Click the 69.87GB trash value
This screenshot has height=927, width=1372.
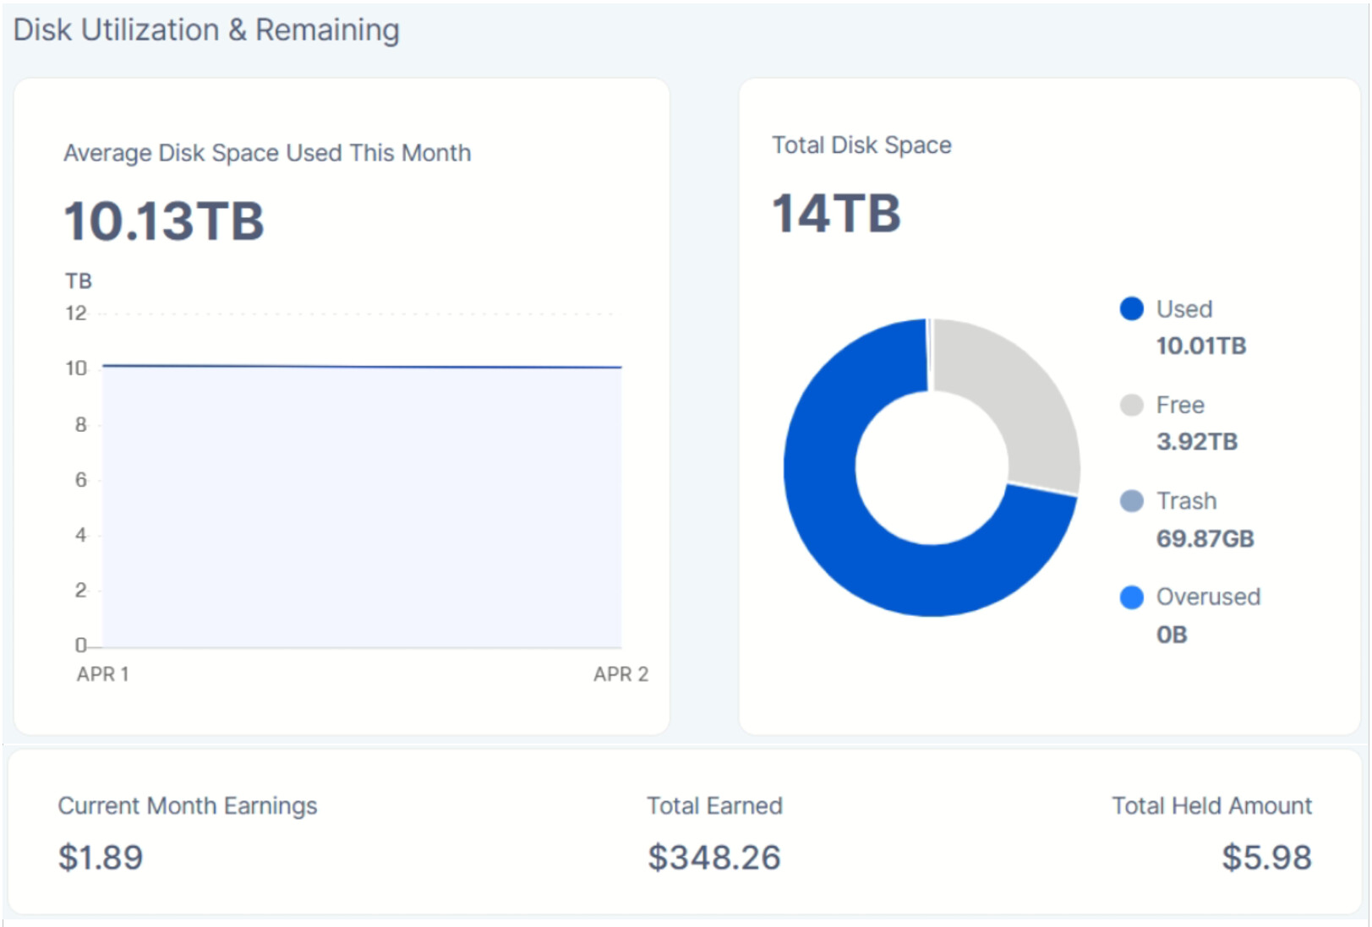click(x=1205, y=538)
